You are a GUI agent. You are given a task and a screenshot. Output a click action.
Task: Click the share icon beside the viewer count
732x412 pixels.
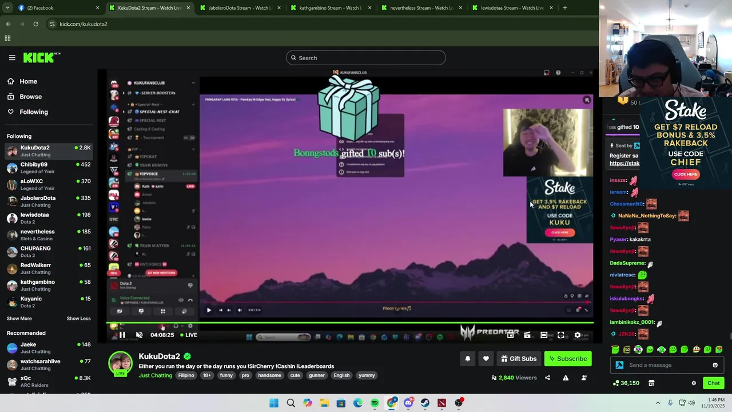[547, 378]
